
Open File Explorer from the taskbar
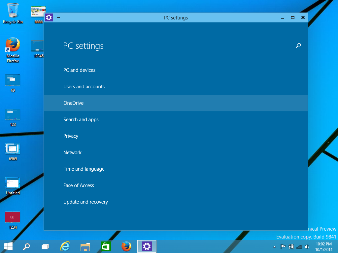tap(85, 246)
